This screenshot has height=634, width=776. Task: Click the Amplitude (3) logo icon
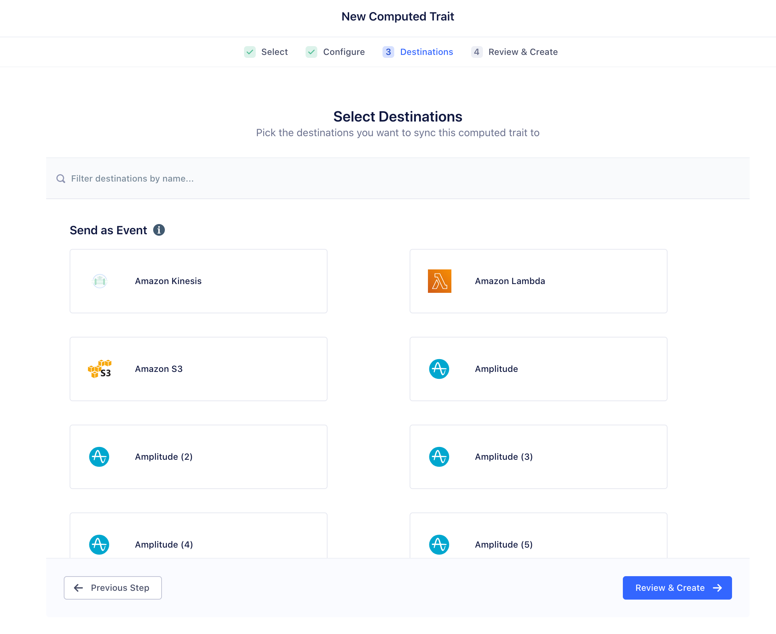pyautogui.click(x=439, y=457)
